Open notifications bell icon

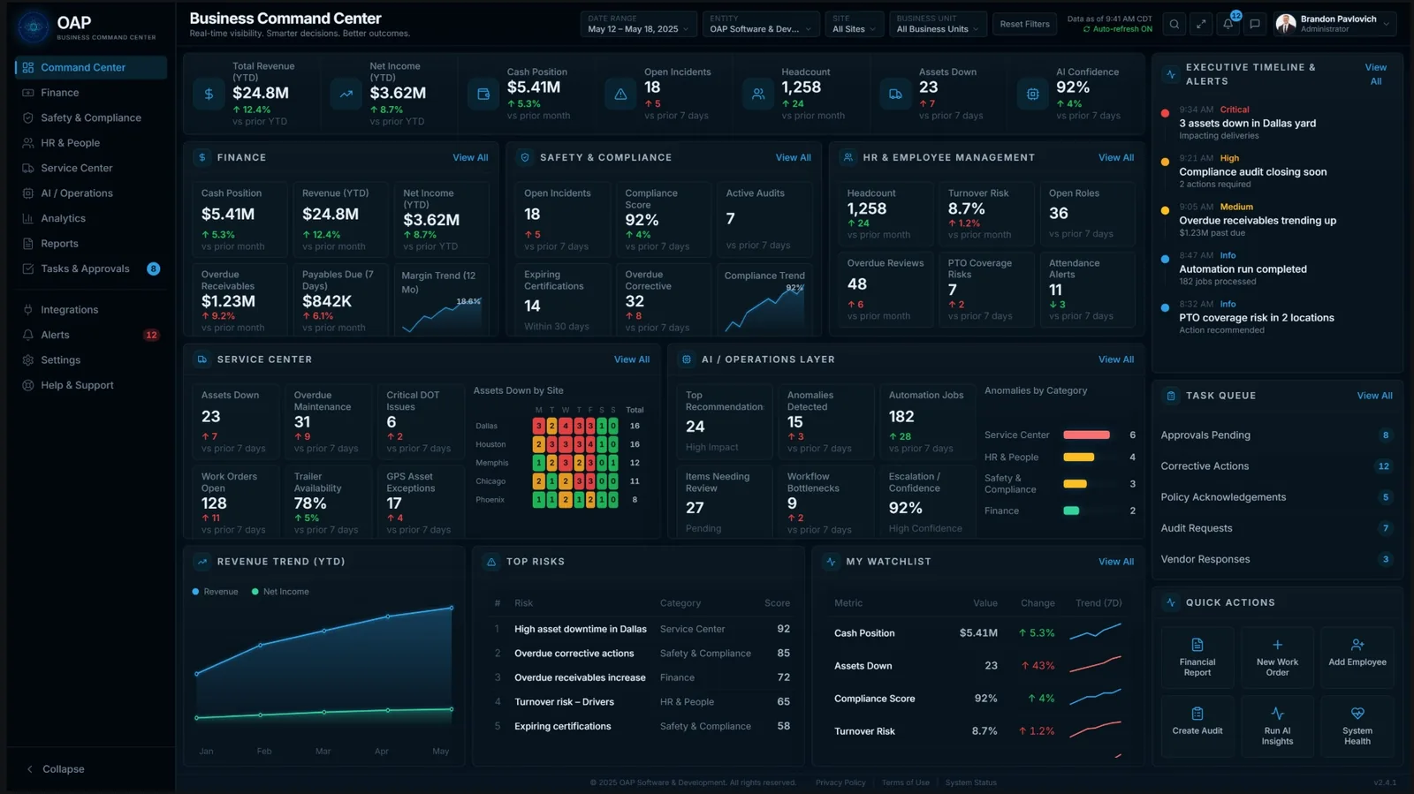point(1228,25)
